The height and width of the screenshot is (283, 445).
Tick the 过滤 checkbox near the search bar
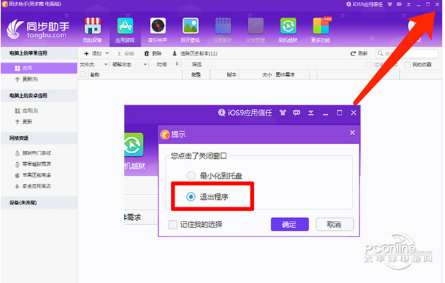click(369, 65)
